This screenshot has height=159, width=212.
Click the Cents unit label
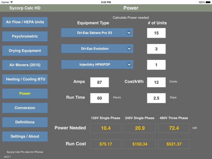pos(173,82)
